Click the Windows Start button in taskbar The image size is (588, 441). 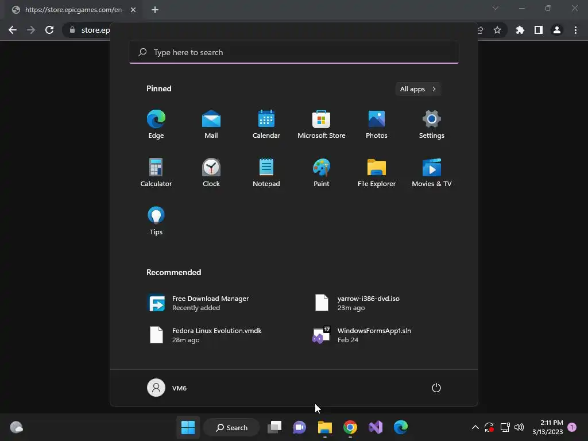point(188,427)
